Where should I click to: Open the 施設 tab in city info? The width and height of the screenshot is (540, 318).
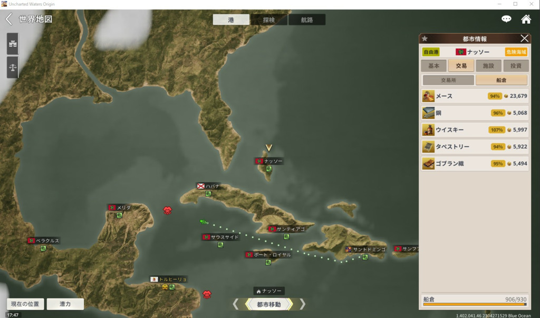(x=488, y=66)
